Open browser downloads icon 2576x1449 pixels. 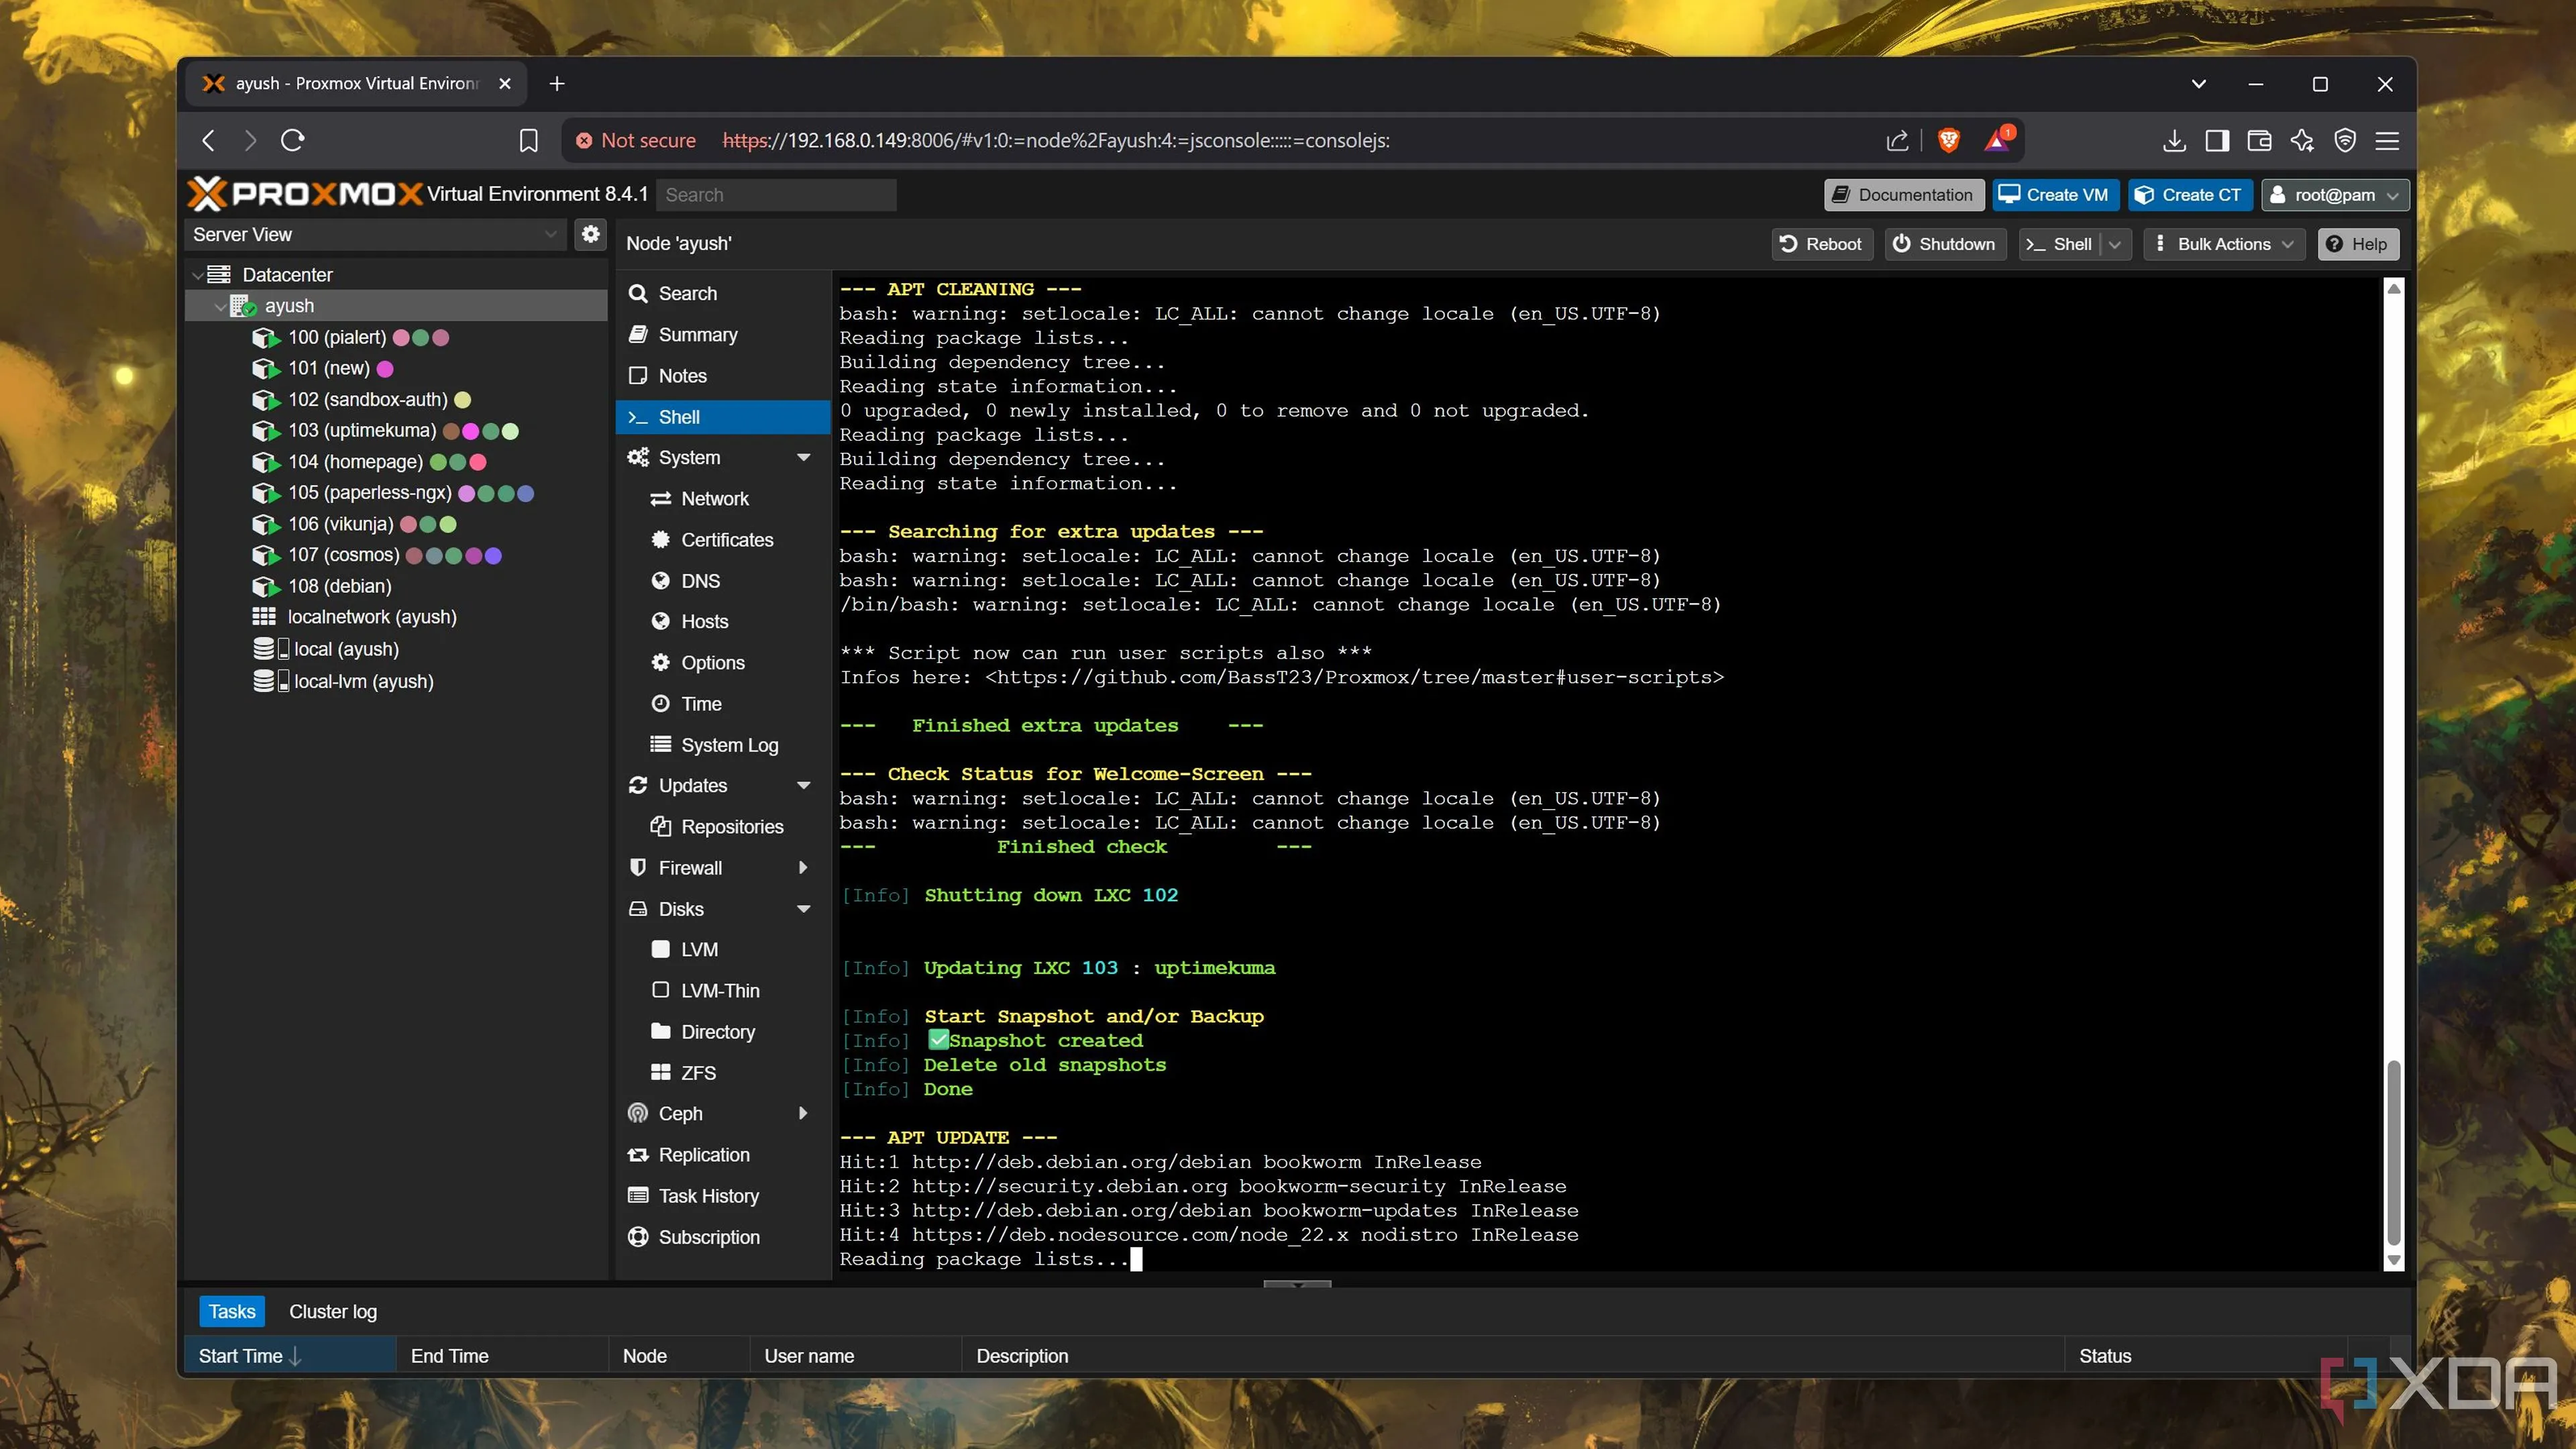[x=2173, y=141]
